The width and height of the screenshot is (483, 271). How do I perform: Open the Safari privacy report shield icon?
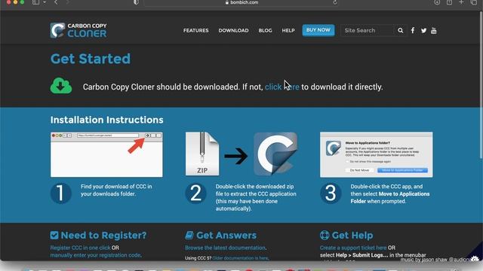click(136, 2)
